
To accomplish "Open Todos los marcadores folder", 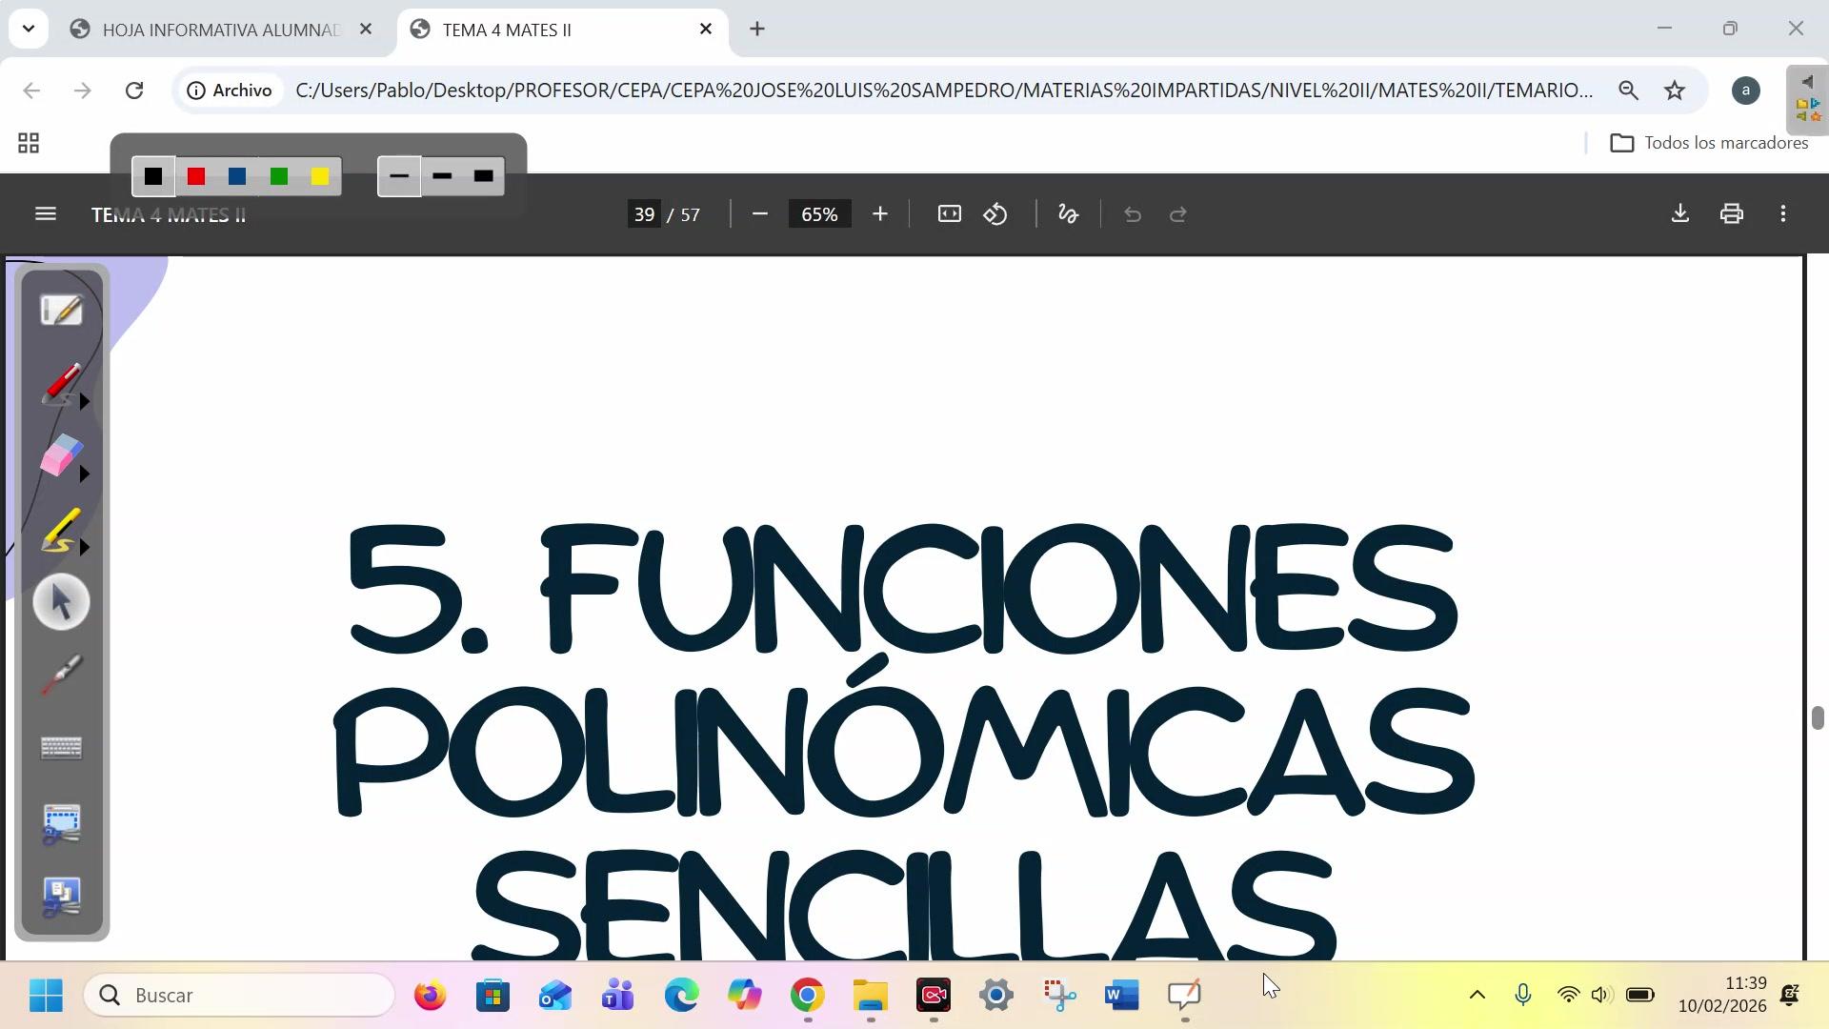I will point(1709,143).
